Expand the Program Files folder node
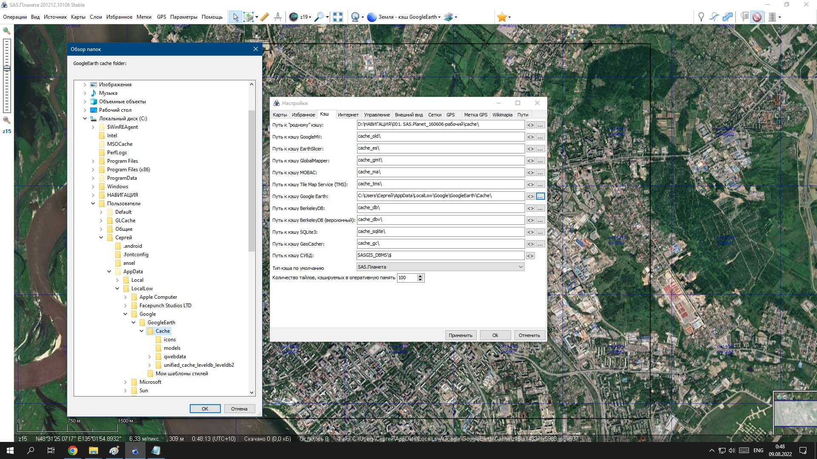The height and width of the screenshot is (459, 817). point(93,161)
